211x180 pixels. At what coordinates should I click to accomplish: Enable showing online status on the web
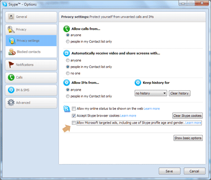(x=74, y=108)
